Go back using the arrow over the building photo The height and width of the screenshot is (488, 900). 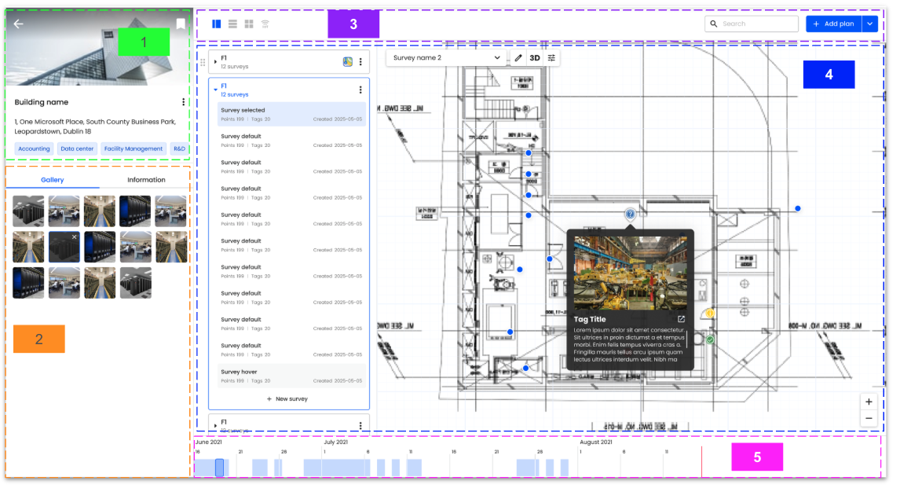pos(18,24)
